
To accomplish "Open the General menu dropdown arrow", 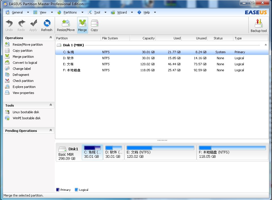I will tap(28, 12).
